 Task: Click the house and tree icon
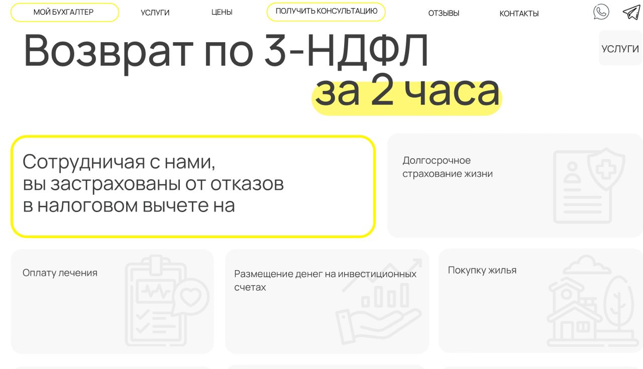click(x=593, y=301)
